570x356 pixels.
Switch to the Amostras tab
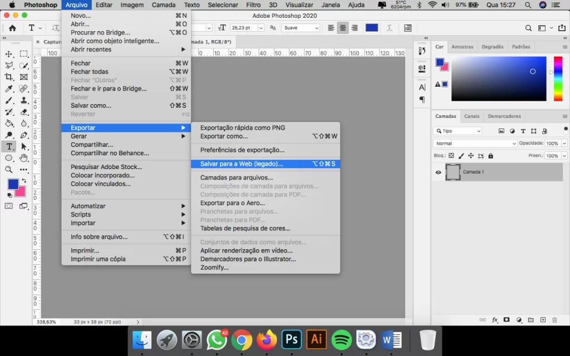click(x=463, y=47)
